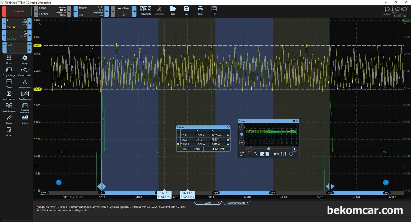
Task: Open channel A ±20 A options
Action: tap(17, 23)
